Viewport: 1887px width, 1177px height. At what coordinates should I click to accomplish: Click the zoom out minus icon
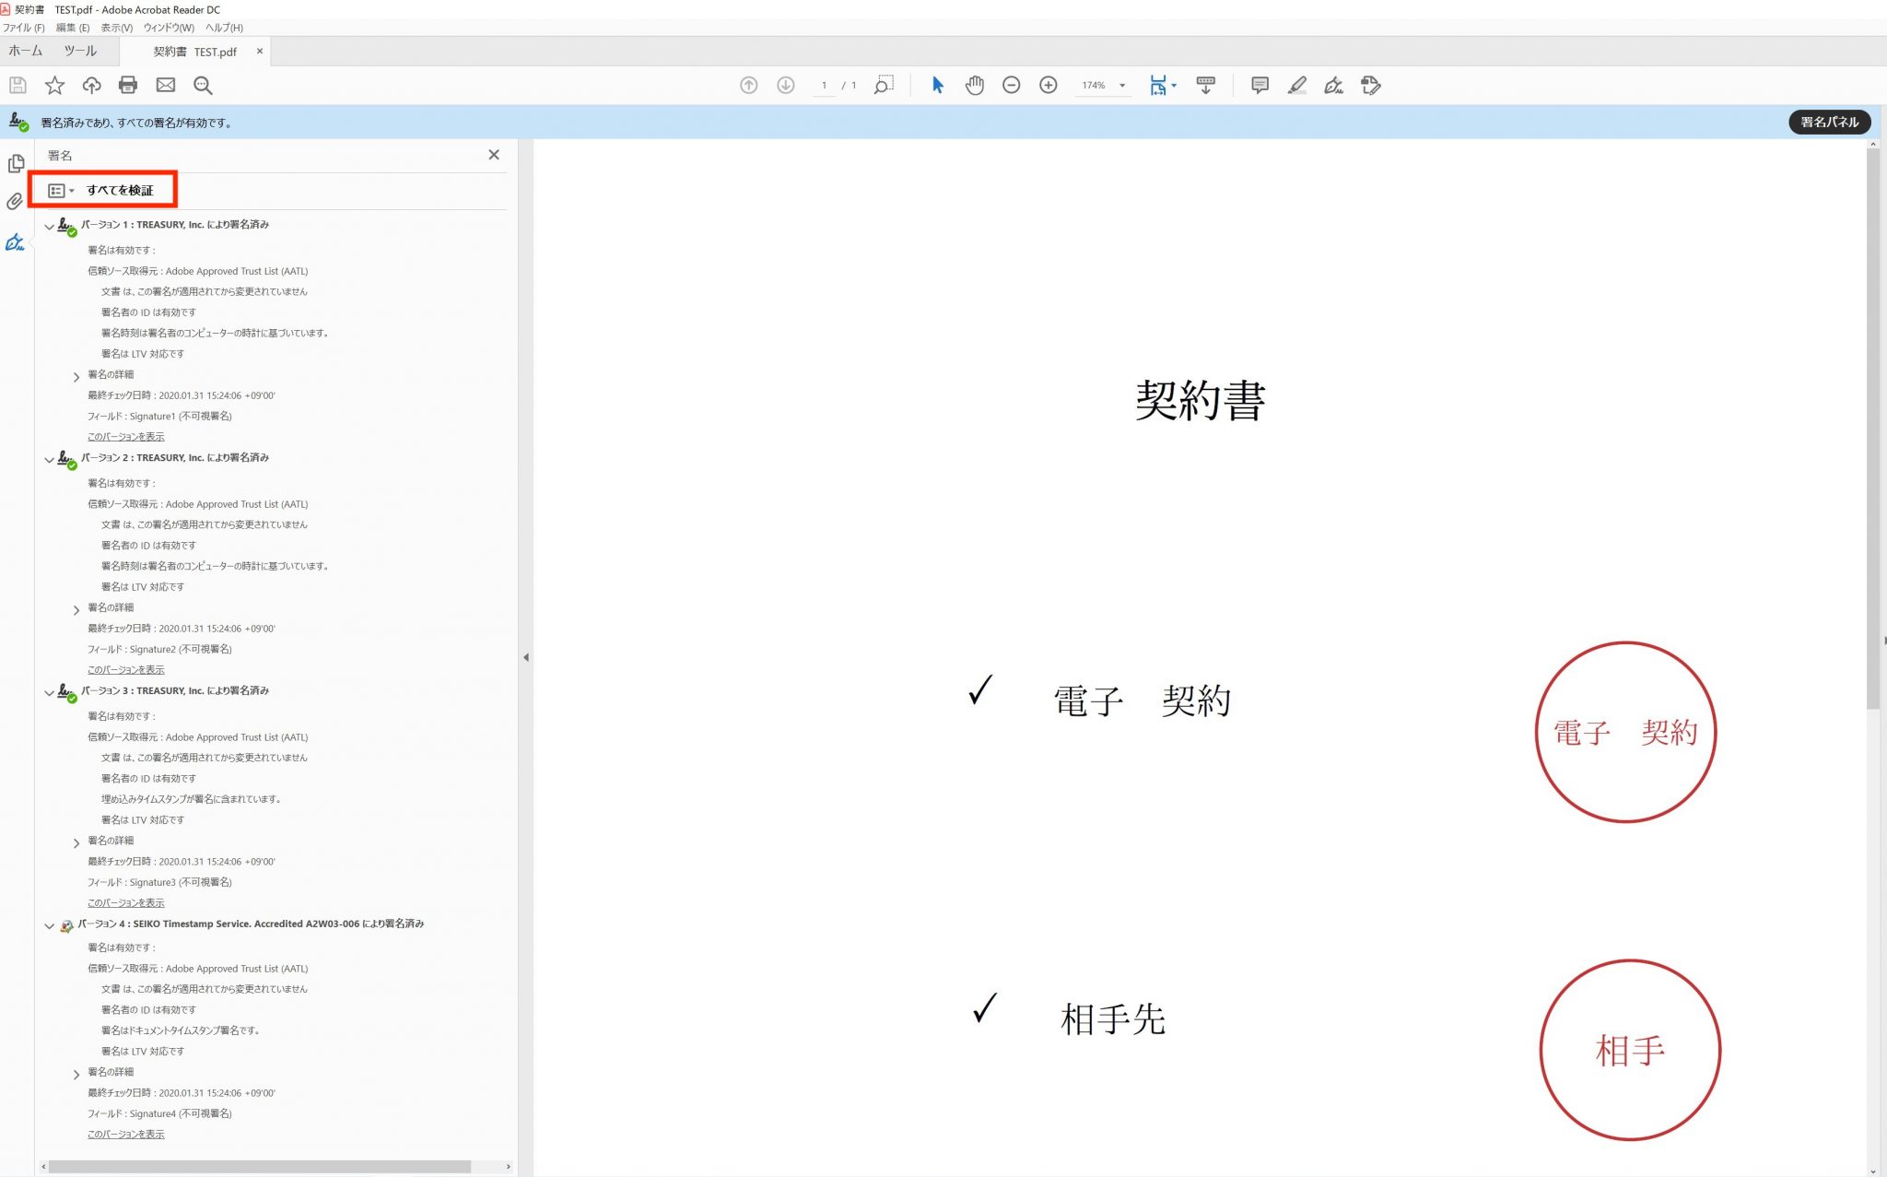click(1011, 85)
